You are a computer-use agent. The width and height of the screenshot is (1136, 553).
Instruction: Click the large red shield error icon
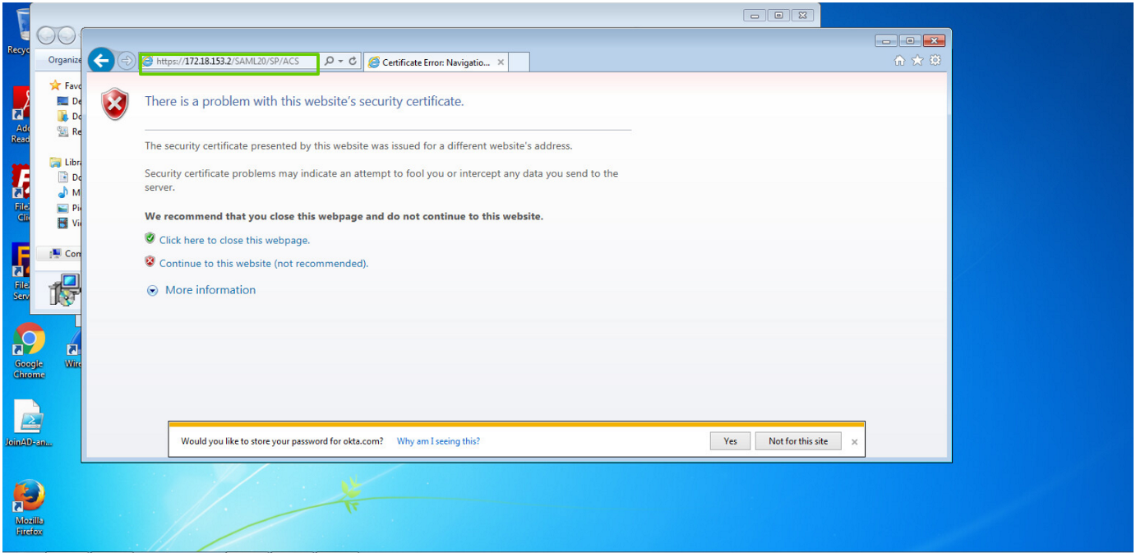pos(115,104)
